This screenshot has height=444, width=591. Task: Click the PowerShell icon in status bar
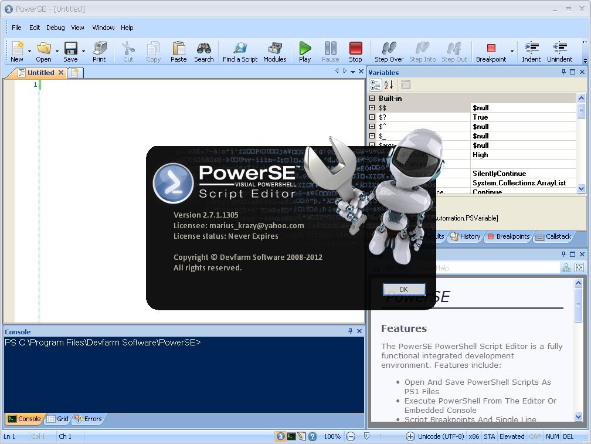(x=281, y=436)
